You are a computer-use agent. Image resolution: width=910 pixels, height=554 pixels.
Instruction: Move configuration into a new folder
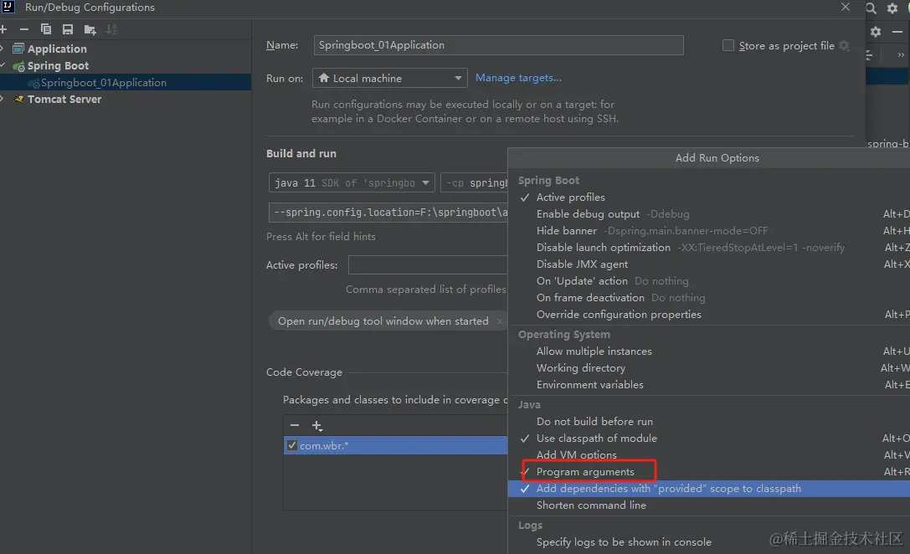(90, 29)
